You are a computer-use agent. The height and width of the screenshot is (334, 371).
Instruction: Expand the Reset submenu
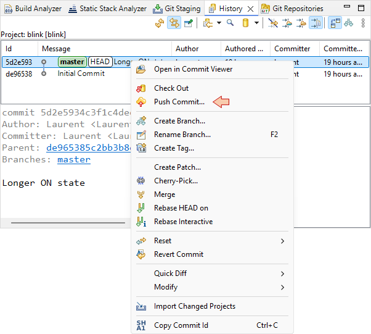(283, 241)
